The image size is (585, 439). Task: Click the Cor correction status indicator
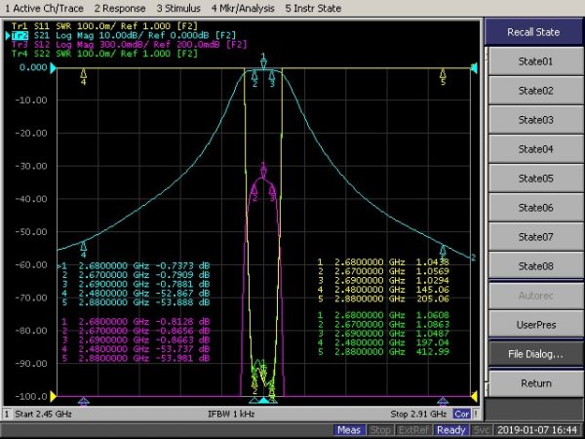[x=461, y=414]
